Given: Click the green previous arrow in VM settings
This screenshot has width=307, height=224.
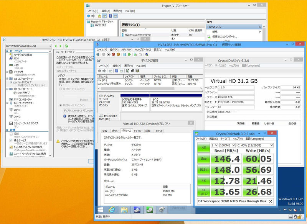Looking at the screenshot, I should click(56, 46).
